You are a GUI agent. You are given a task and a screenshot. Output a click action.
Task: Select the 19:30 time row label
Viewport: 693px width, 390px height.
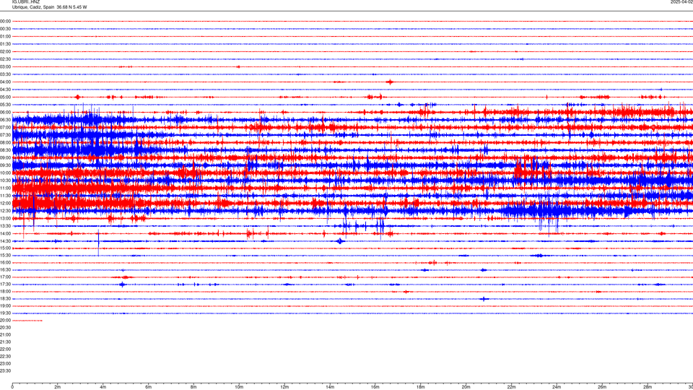point(5,313)
